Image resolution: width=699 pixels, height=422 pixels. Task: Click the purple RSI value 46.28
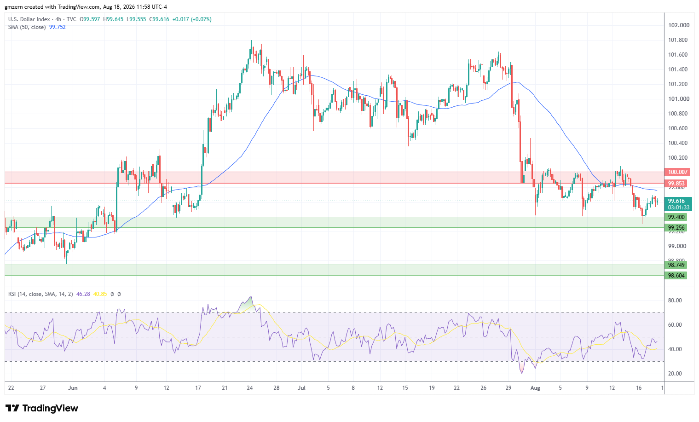pyautogui.click(x=83, y=294)
